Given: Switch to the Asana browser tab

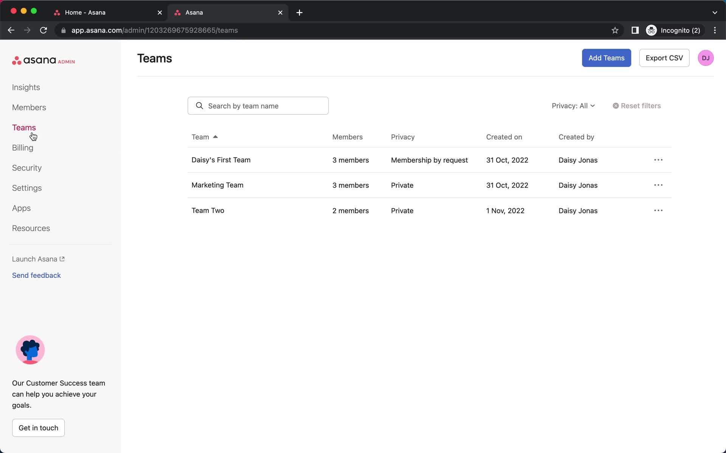Looking at the screenshot, I should (x=228, y=12).
